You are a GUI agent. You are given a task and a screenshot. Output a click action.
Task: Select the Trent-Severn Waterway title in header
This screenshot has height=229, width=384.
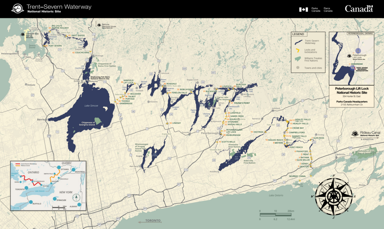tap(58, 7)
